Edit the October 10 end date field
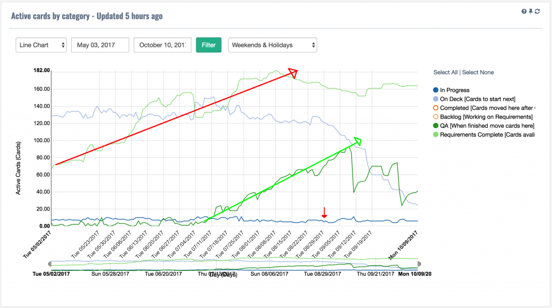This screenshot has height=308, width=552. click(163, 45)
